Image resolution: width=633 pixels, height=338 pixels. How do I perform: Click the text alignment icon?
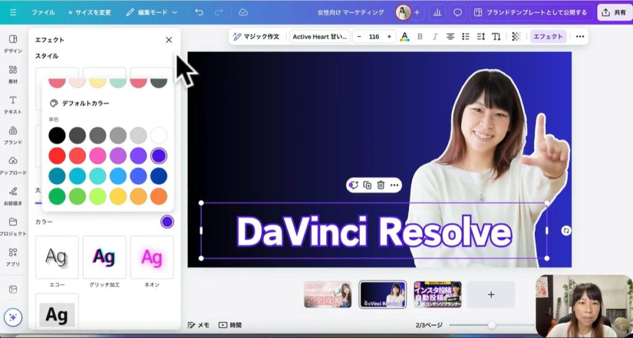tap(451, 36)
